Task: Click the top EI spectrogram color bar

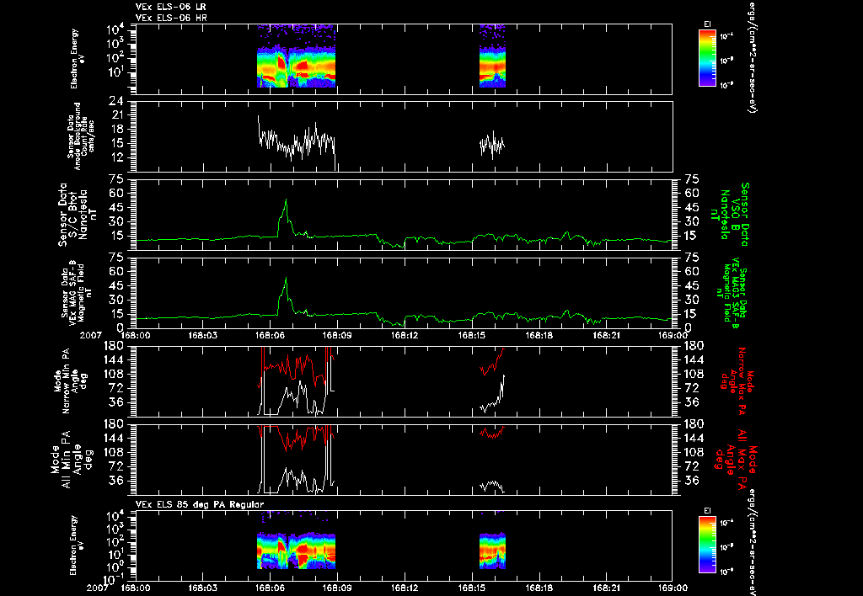Action: [x=707, y=58]
